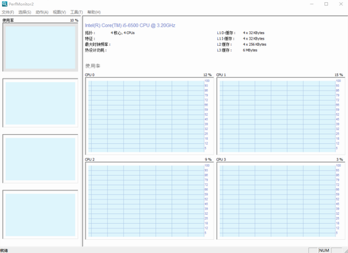The height and width of the screenshot is (253, 348).
Task: Click the CPU 0 usage graph
Action: [x=149, y=116]
